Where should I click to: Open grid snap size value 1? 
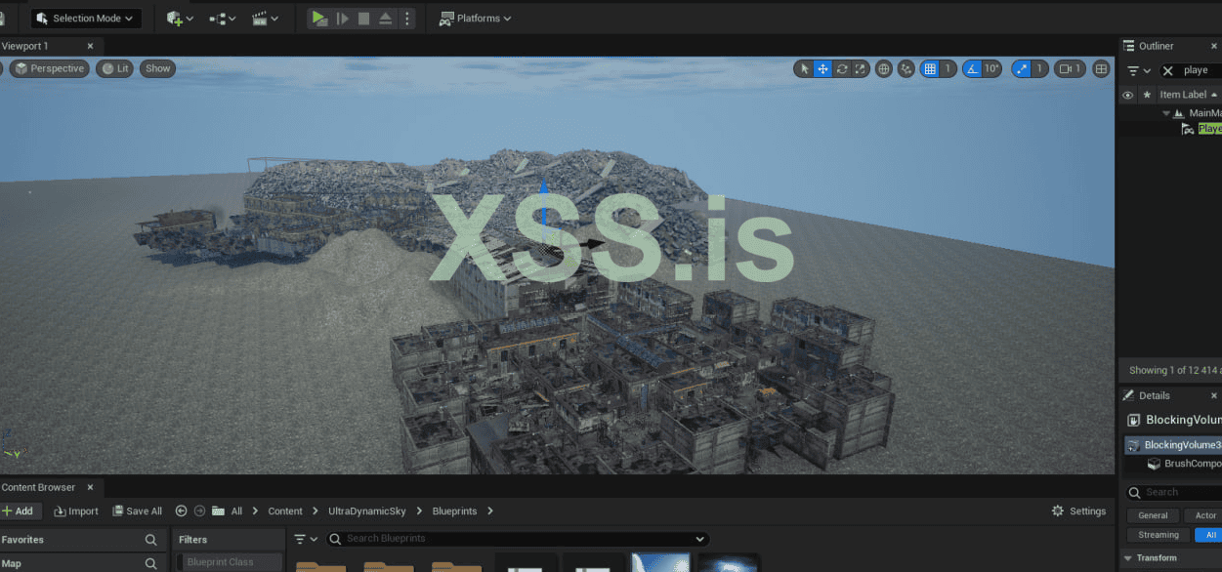[x=948, y=68]
